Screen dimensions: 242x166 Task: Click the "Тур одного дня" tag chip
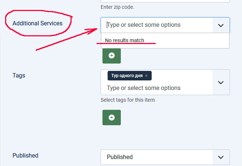(x=127, y=76)
